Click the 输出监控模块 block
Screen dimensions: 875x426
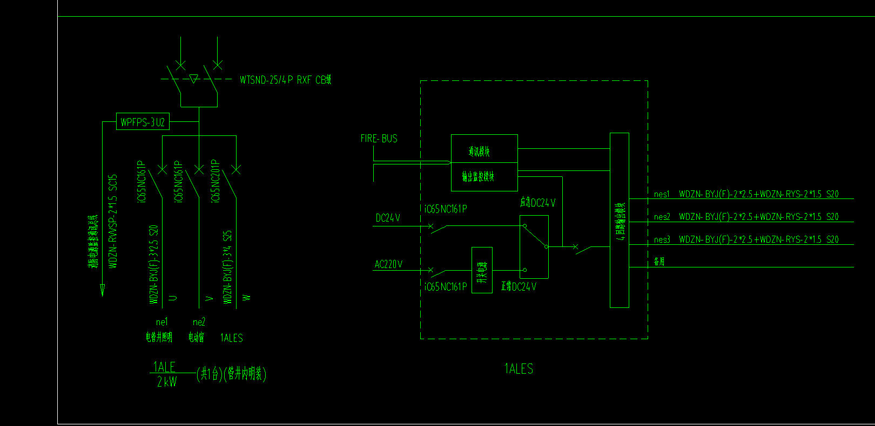(484, 177)
